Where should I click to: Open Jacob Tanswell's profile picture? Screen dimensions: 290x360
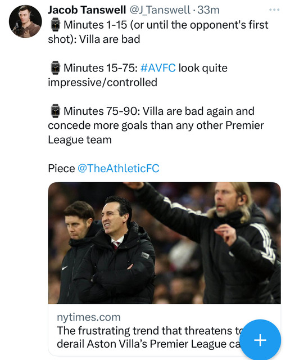pos(25,21)
